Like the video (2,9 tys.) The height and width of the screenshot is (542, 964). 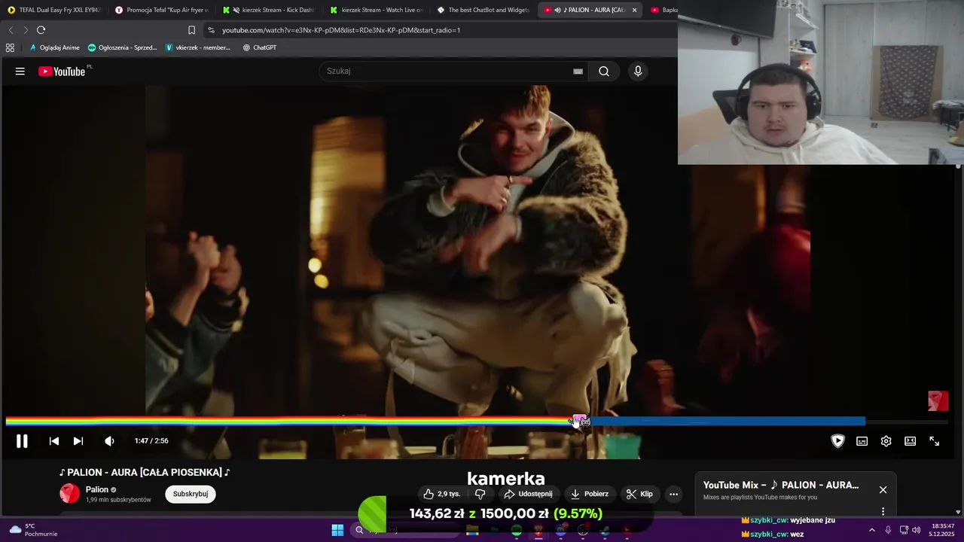[x=441, y=494]
